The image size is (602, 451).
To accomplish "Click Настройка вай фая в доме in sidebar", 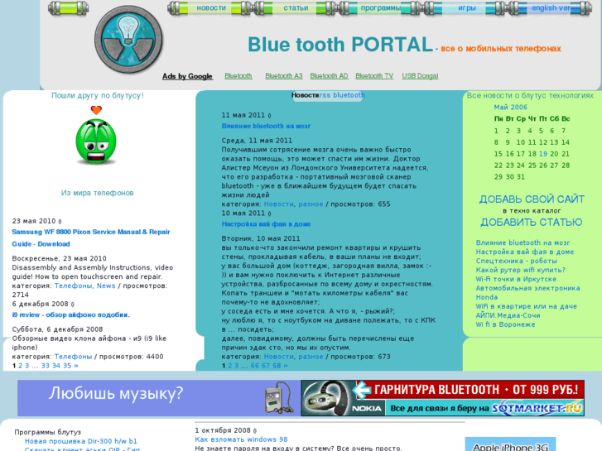I will (525, 252).
